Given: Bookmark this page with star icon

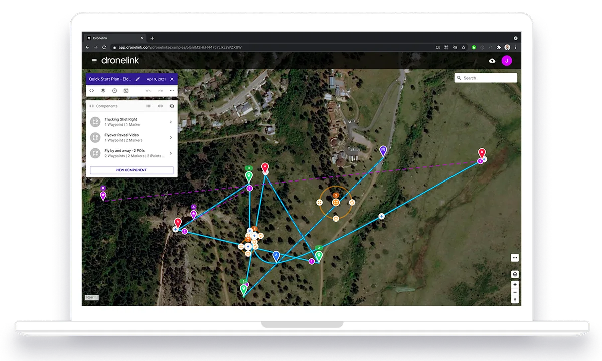Looking at the screenshot, I should 463,47.
